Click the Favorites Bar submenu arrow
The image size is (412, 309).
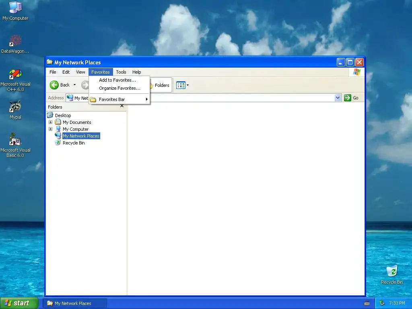point(146,99)
